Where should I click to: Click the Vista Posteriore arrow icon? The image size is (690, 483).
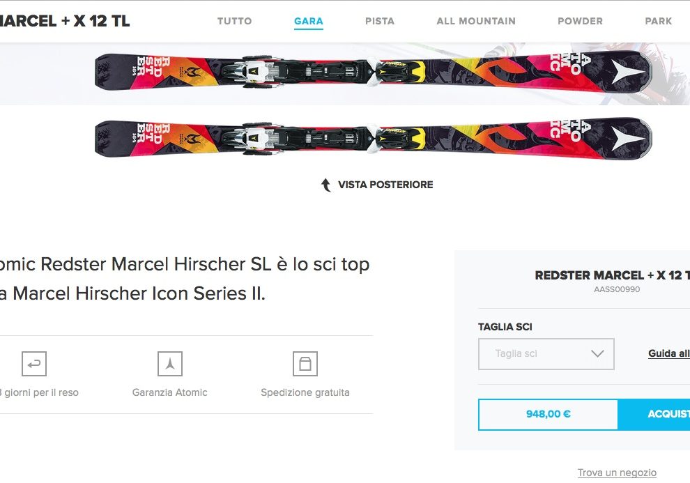(x=325, y=185)
